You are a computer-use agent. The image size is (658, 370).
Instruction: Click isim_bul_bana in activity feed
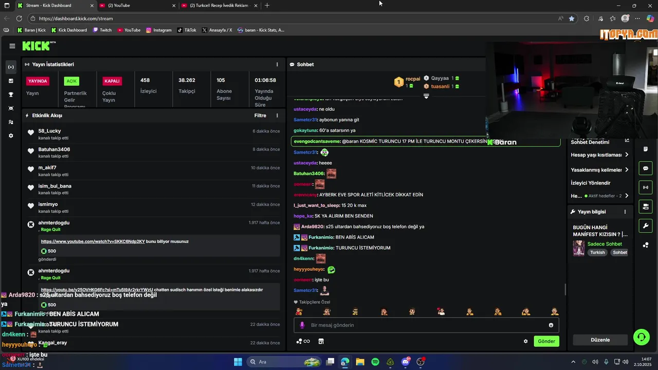click(54, 186)
